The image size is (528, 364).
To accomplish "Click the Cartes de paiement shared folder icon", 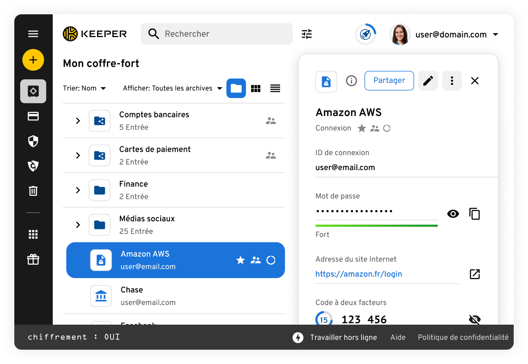I will [100, 156].
